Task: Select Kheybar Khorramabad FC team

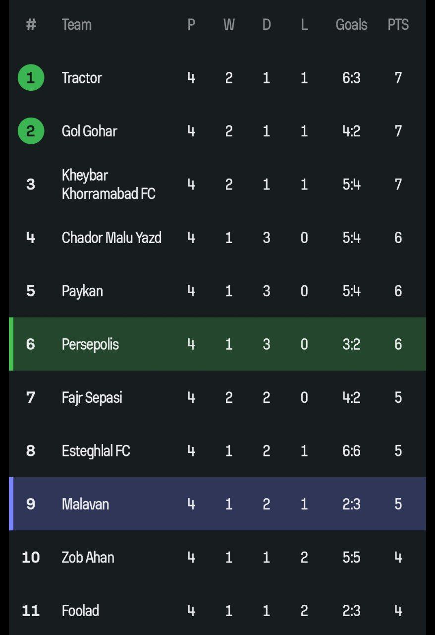Action: 109,184
